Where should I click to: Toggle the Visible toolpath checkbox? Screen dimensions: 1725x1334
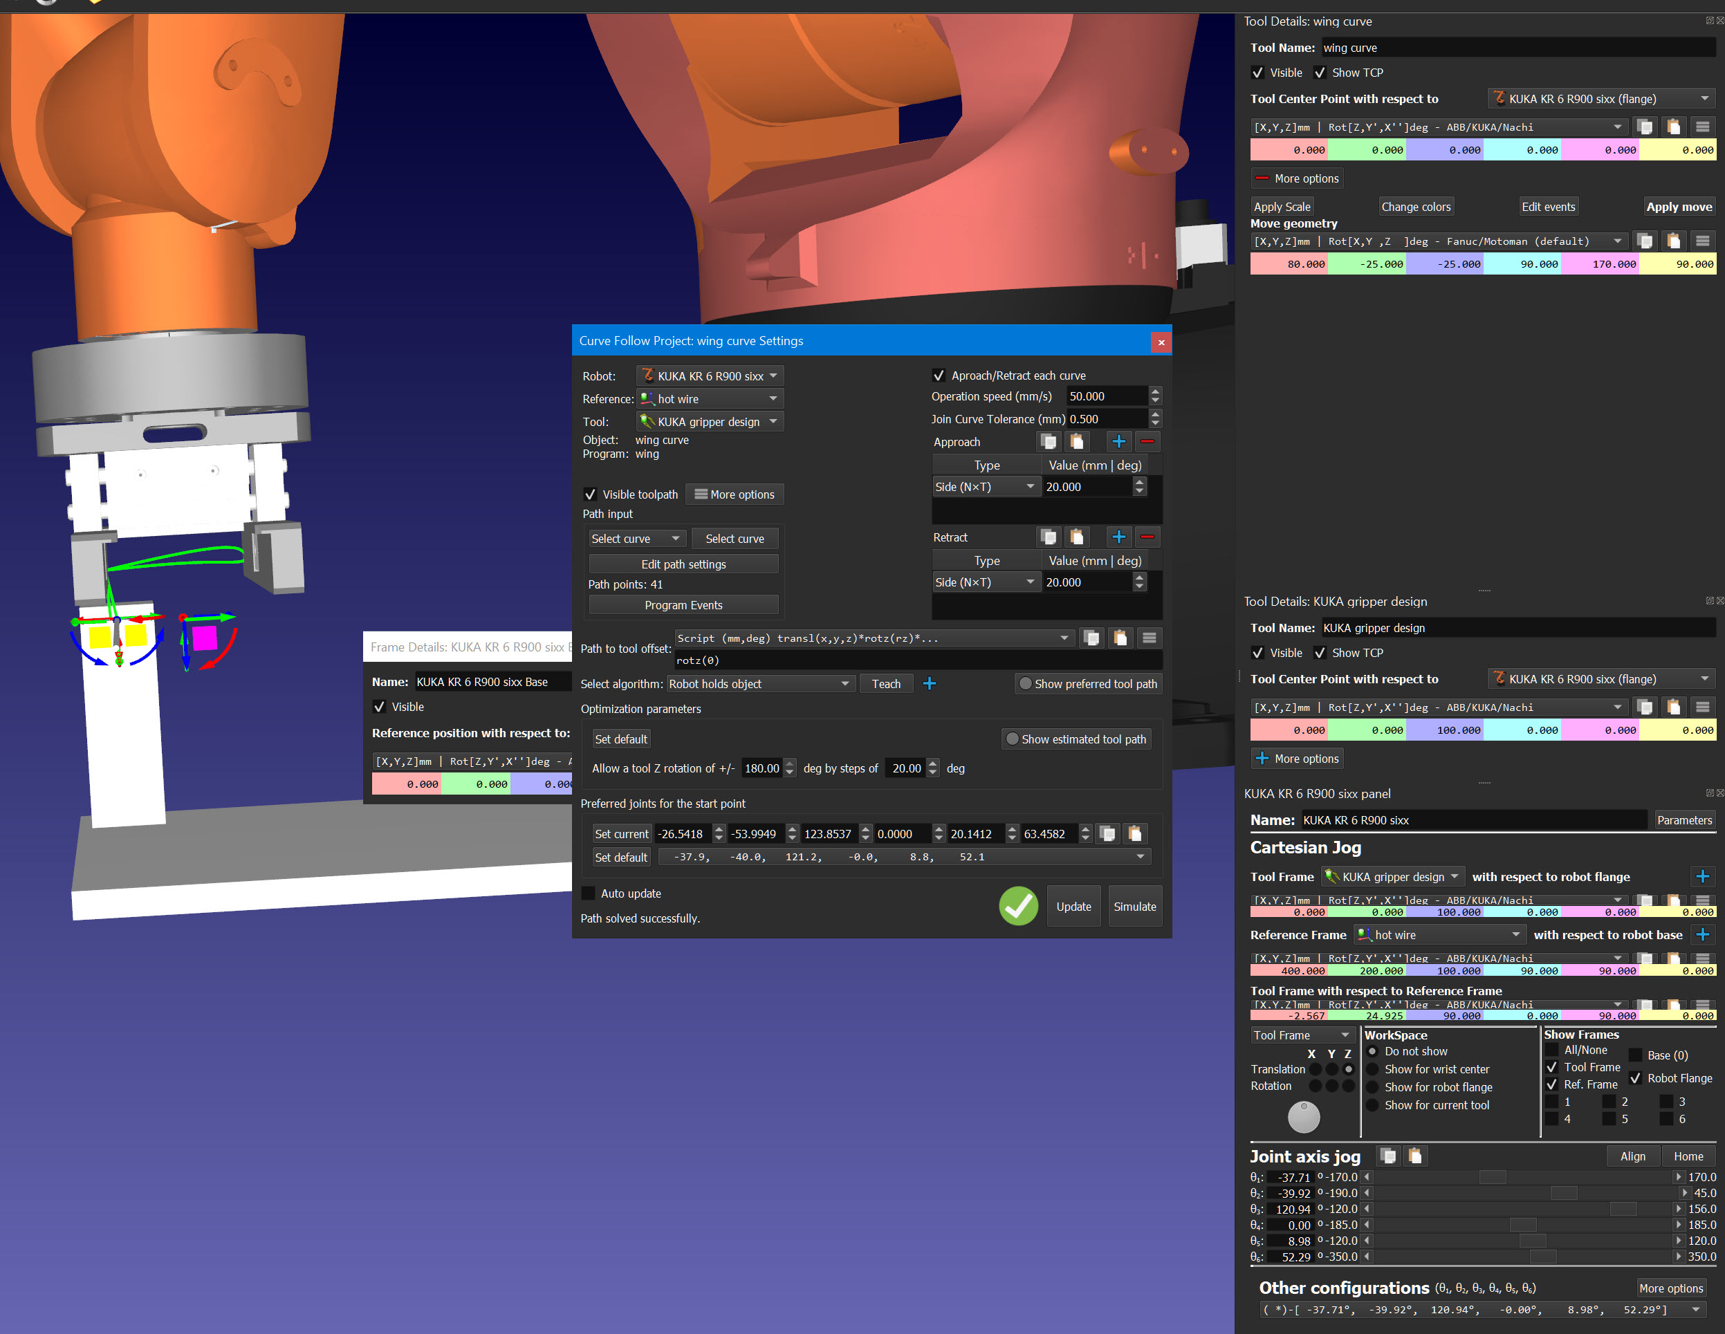click(x=590, y=494)
